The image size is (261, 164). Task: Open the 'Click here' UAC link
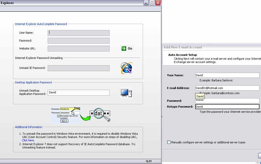(x=28, y=140)
